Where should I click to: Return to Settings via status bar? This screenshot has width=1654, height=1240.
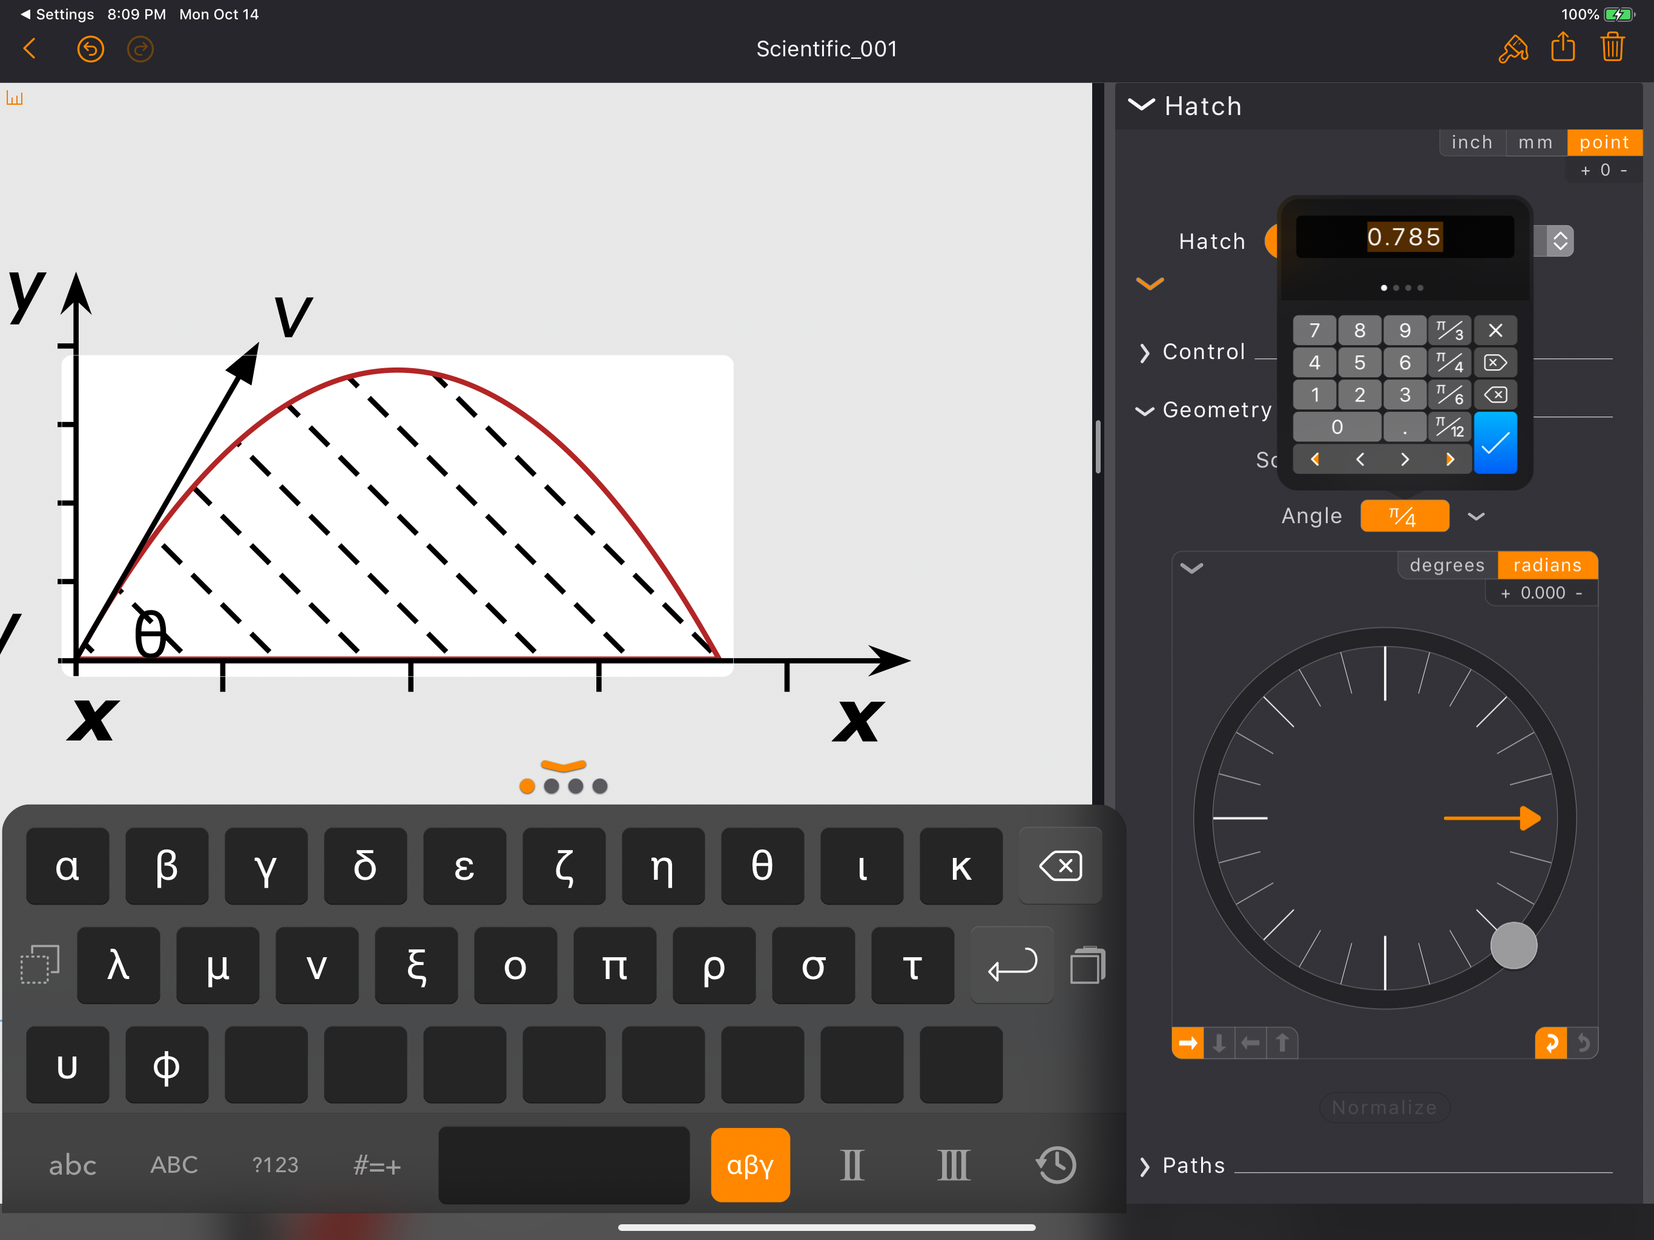coord(57,14)
